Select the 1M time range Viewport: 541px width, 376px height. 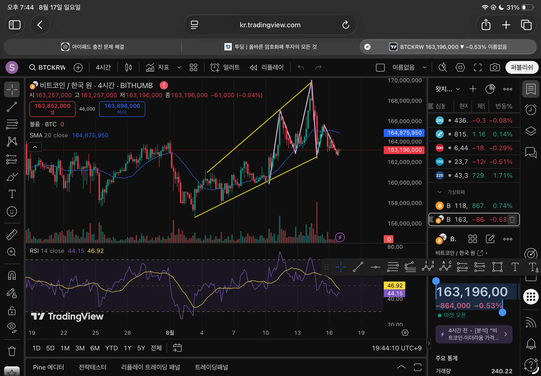click(x=65, y=348)
